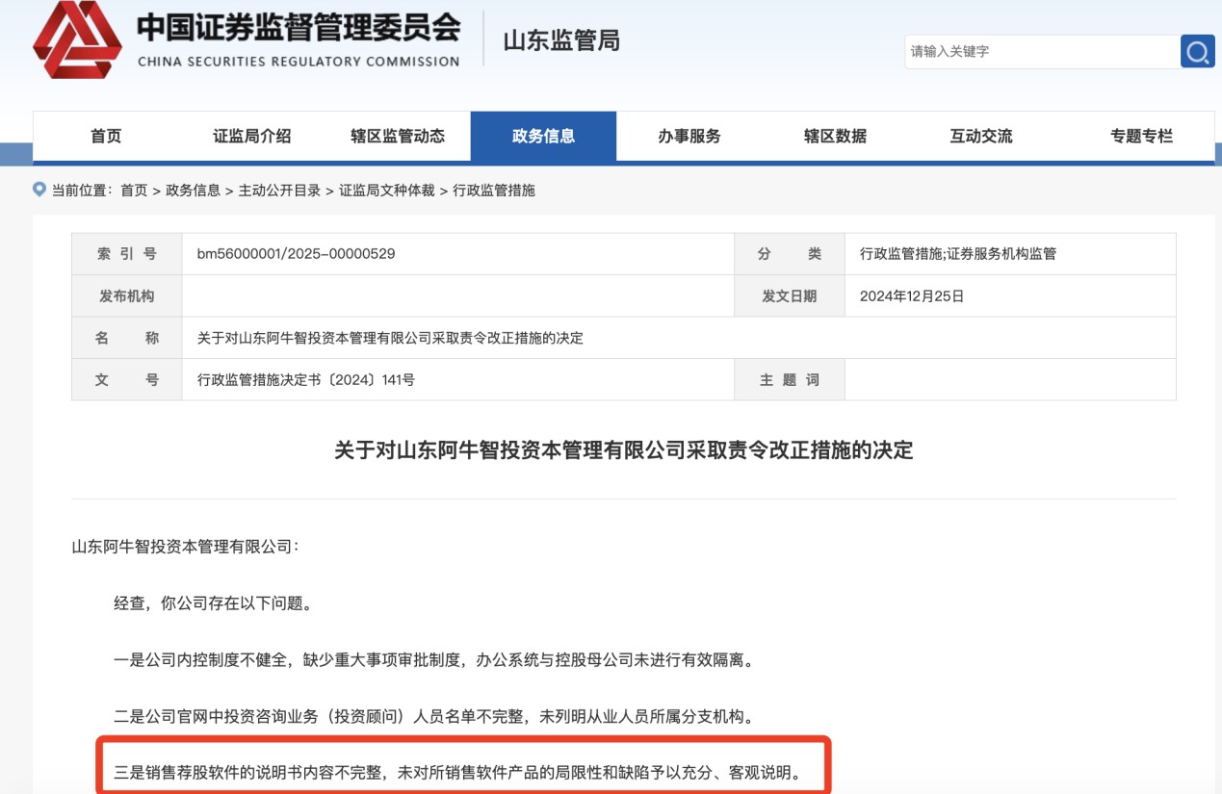The height and width of the screenshot is (794, 1222).
Task: Open the 首页 navigation tab
Action: (x=106, y=136)
